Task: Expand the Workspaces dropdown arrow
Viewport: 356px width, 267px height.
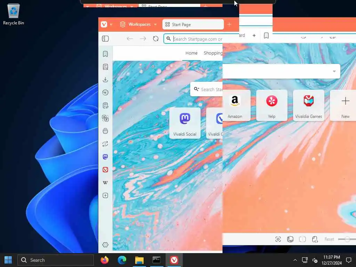Action: click(155, 25)
